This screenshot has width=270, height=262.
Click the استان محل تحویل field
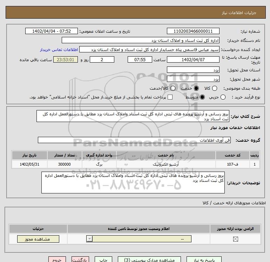tap(193, 70)
